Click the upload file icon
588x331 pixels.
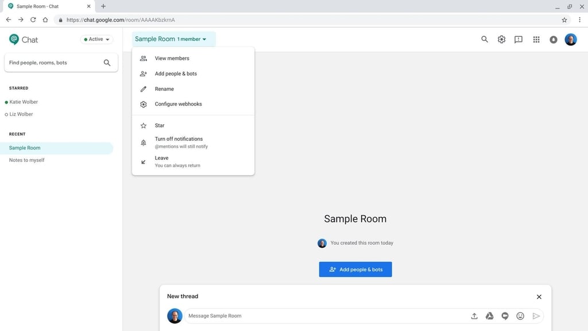click(x=474, y=316)
